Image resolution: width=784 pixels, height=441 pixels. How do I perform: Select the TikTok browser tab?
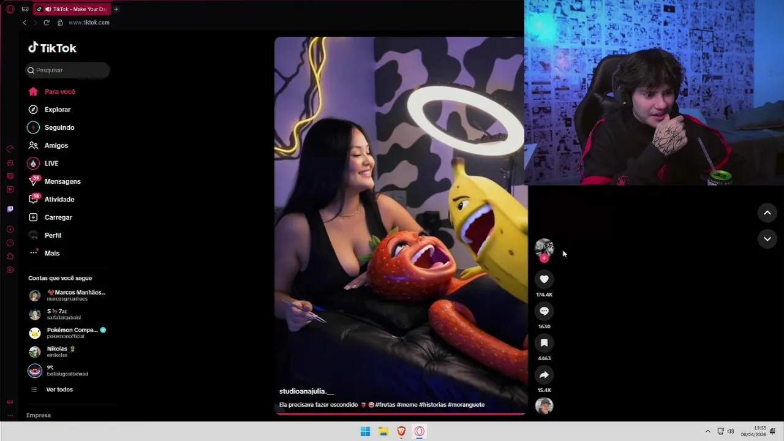(72, 9)
